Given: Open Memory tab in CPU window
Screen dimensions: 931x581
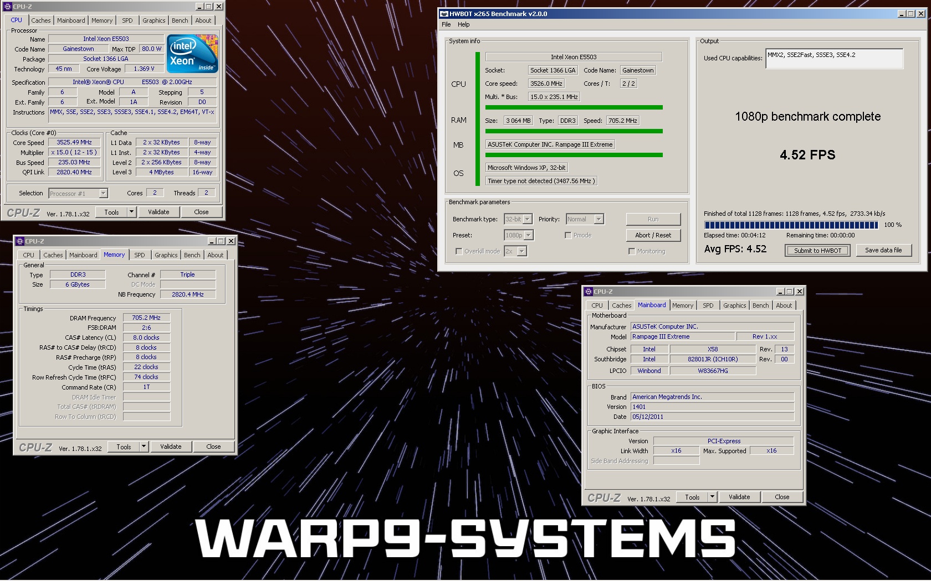Looking at the screenshot, I should 102,20.
